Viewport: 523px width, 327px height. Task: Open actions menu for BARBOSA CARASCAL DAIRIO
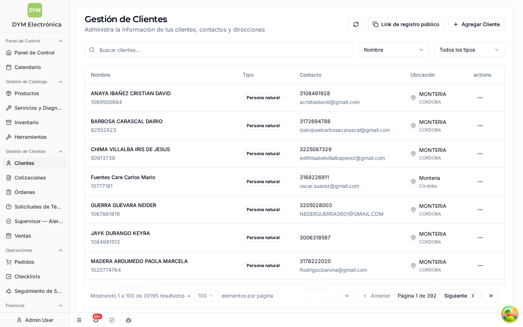480,126
